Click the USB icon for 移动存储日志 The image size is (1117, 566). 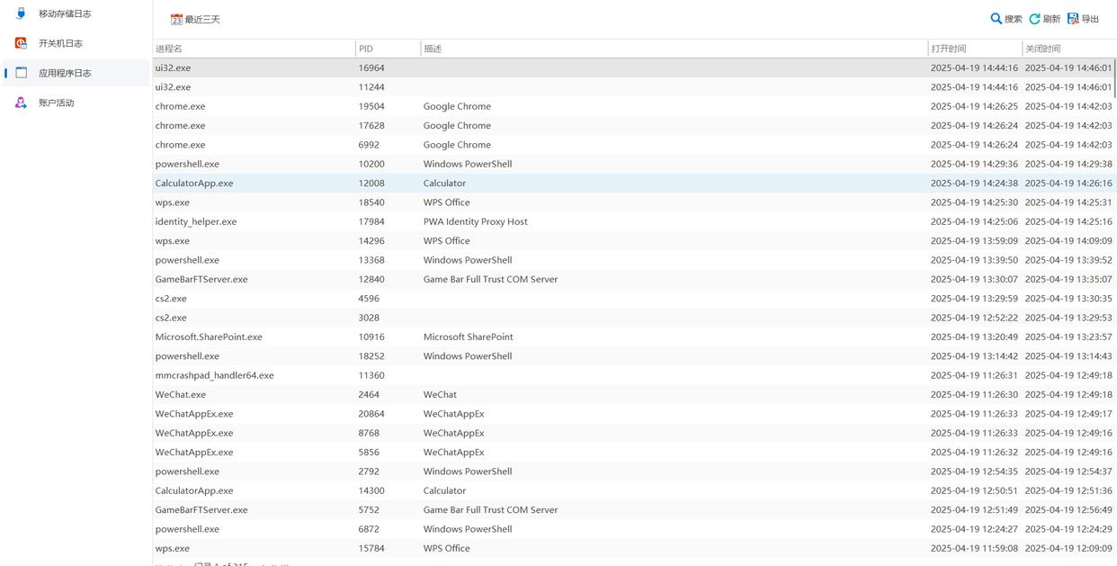[21, 13]
